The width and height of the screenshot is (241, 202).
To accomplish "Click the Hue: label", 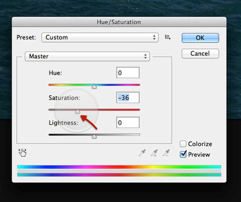I will (55, 73).
